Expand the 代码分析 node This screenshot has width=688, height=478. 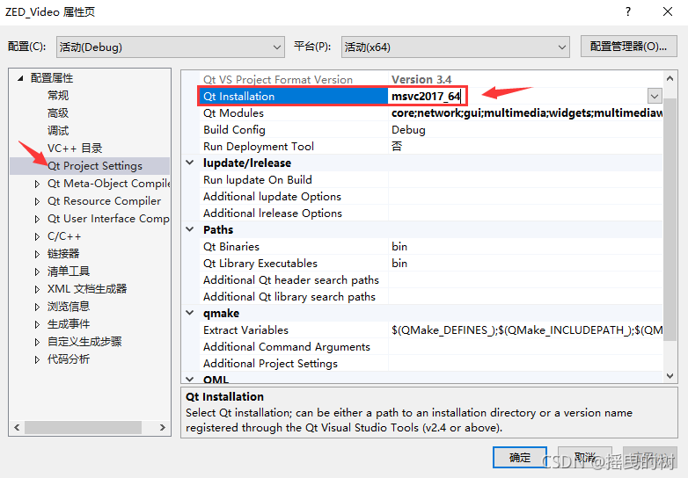(x=37, y=359)
